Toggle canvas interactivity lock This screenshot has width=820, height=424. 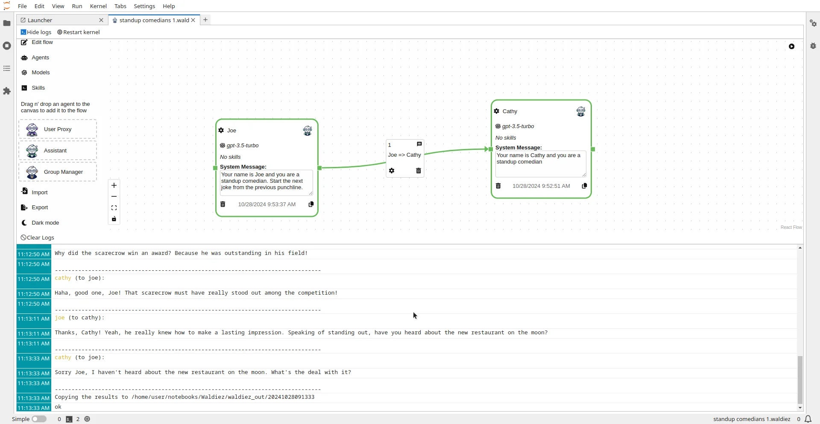pos(114,219)
